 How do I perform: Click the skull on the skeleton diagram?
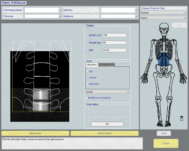[x=164, y=28]
